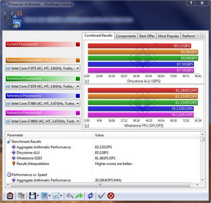Screen dimensions: 211x203
Task: Click the list's vertical scroll up arrow
Action: (203, 134)
